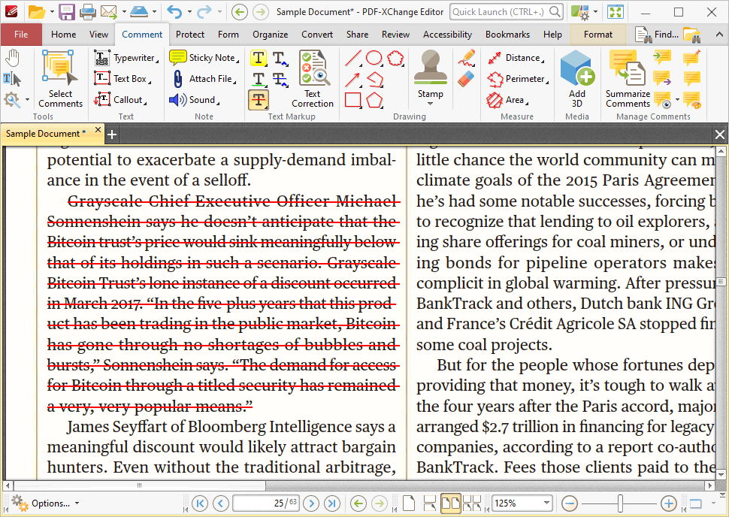Open the zoom level 125% dropdown
The height and width of the screenshot is (517, 729).
pyautogui.click(x=546, y=503)
